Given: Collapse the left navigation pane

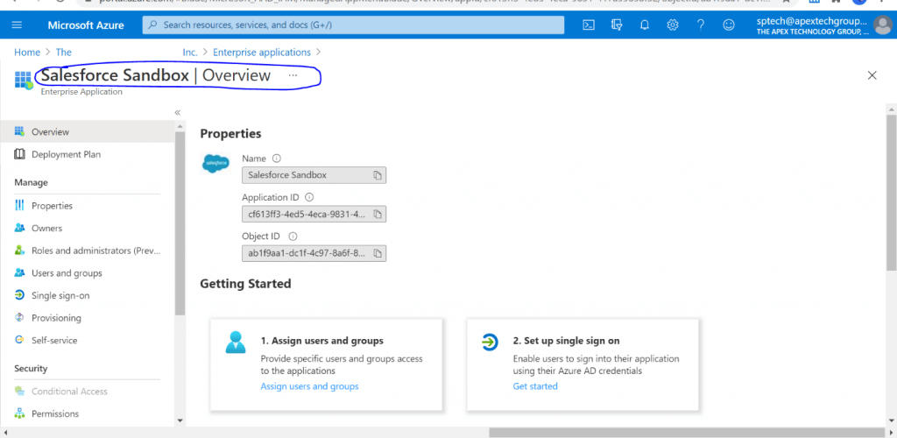Looking at the screenshot, I should click(177, 113).
